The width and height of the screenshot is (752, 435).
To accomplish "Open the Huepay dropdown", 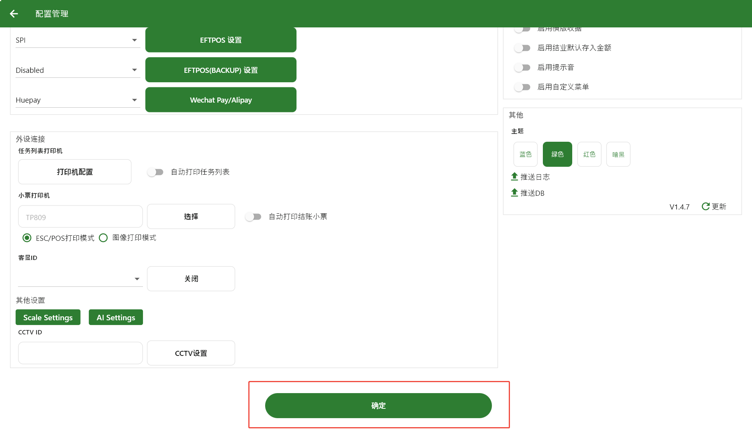I will (x=78, y=100).
